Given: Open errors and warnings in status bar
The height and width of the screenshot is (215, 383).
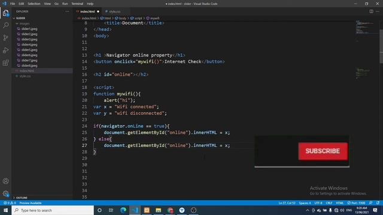Looking at the screenshot, I should click(x=10, y=203).
